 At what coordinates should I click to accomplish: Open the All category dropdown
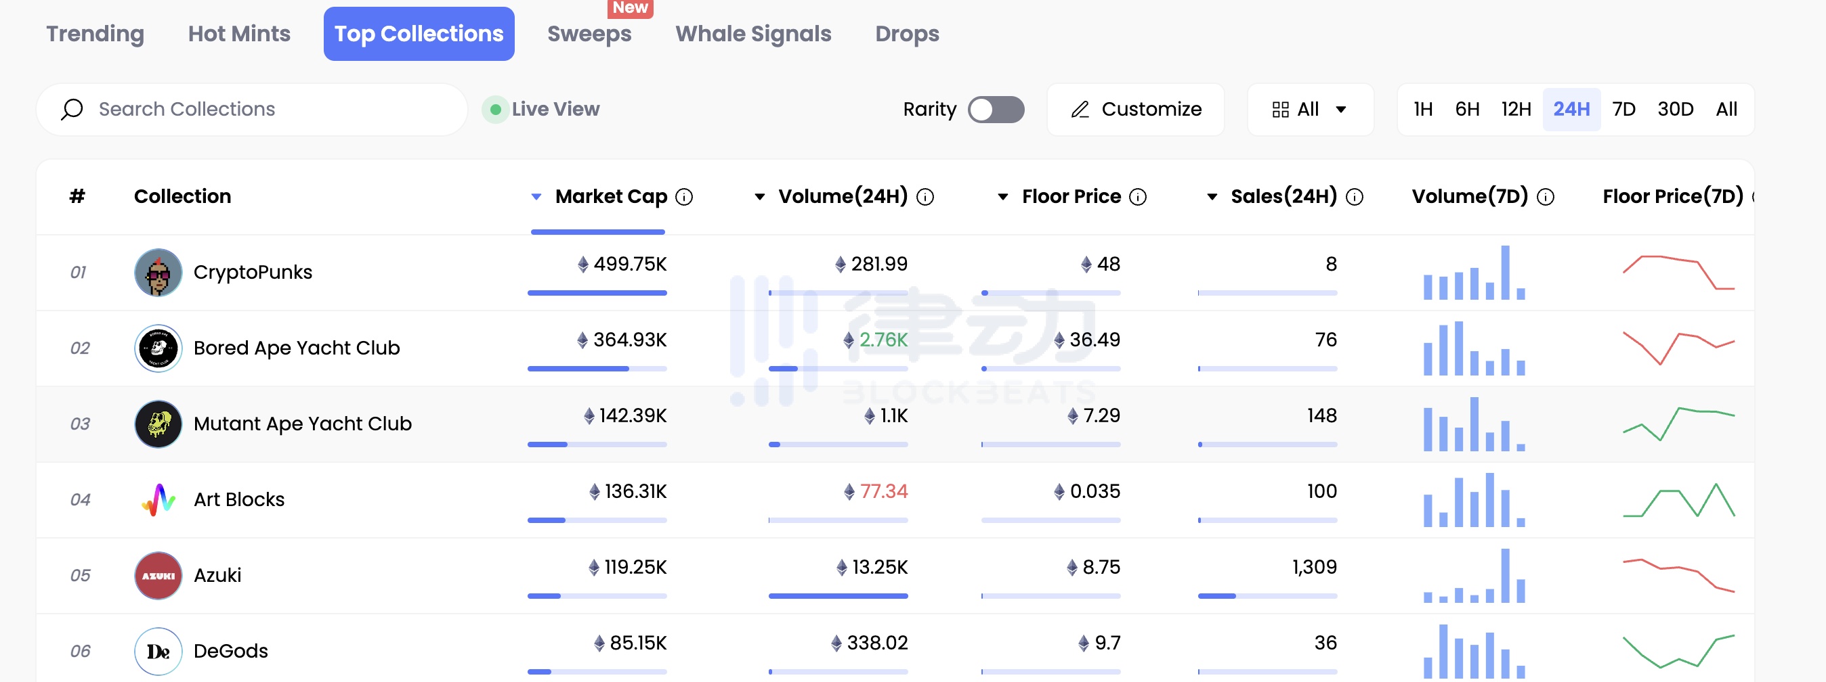coord(1310,110)
